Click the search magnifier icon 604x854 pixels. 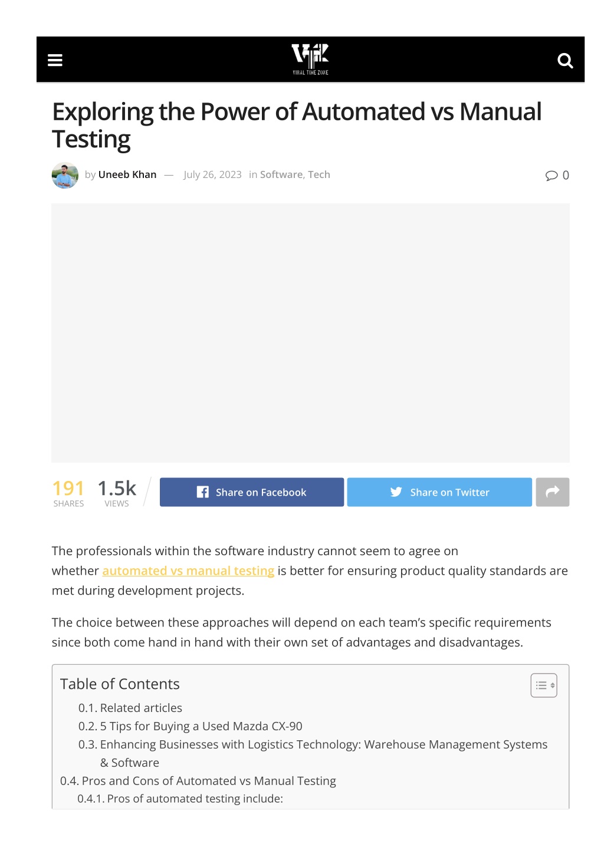click(x=565, y=60)
